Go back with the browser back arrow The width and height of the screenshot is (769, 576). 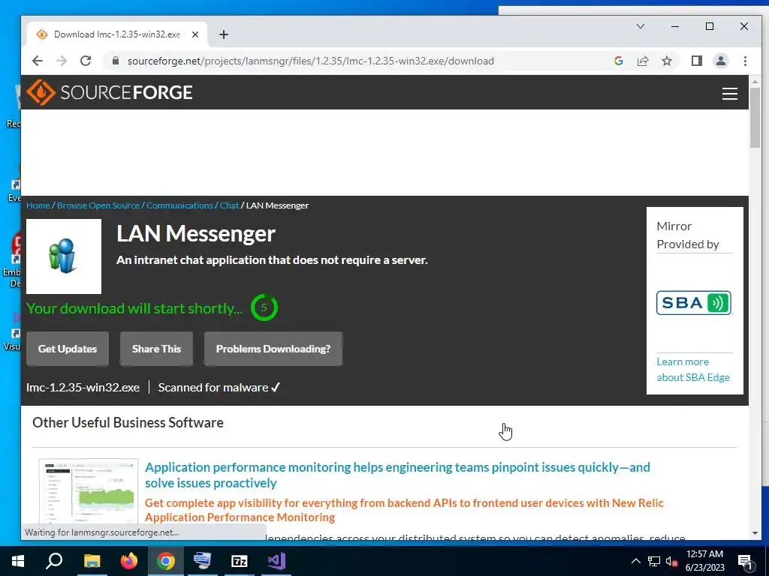(x=38, y=61)
